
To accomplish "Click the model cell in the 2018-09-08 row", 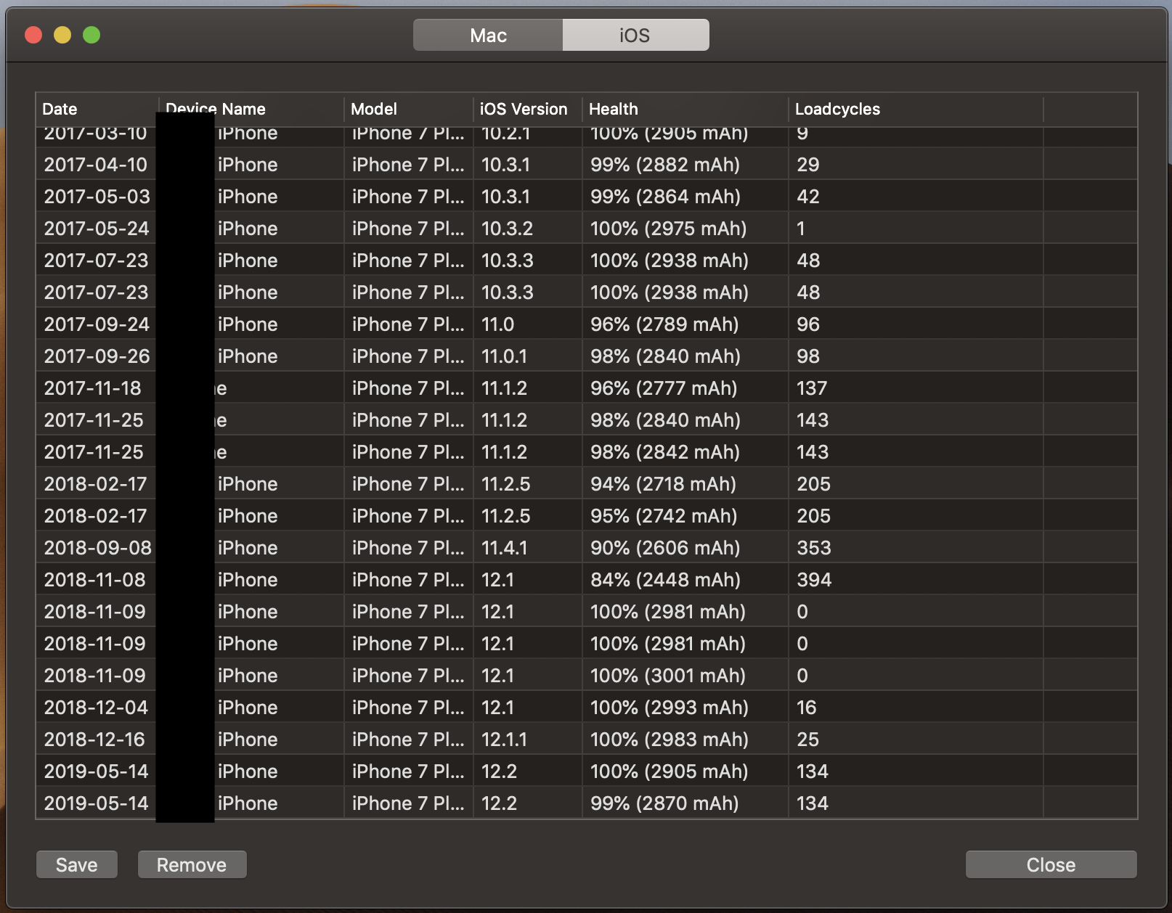I will (x=408, y=548).
